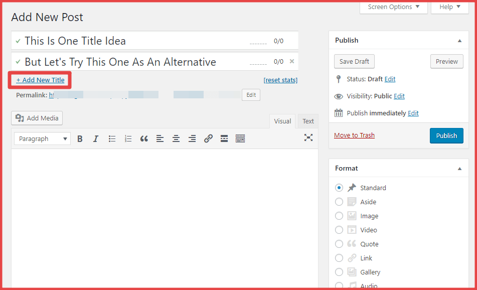The image size is (477, 290).
Task: Apply italic formatting in editor toolbar
Action: pos(96,139)
